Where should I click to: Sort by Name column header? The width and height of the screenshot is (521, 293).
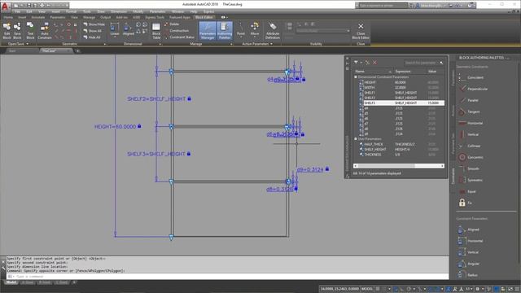coord(373,72)
